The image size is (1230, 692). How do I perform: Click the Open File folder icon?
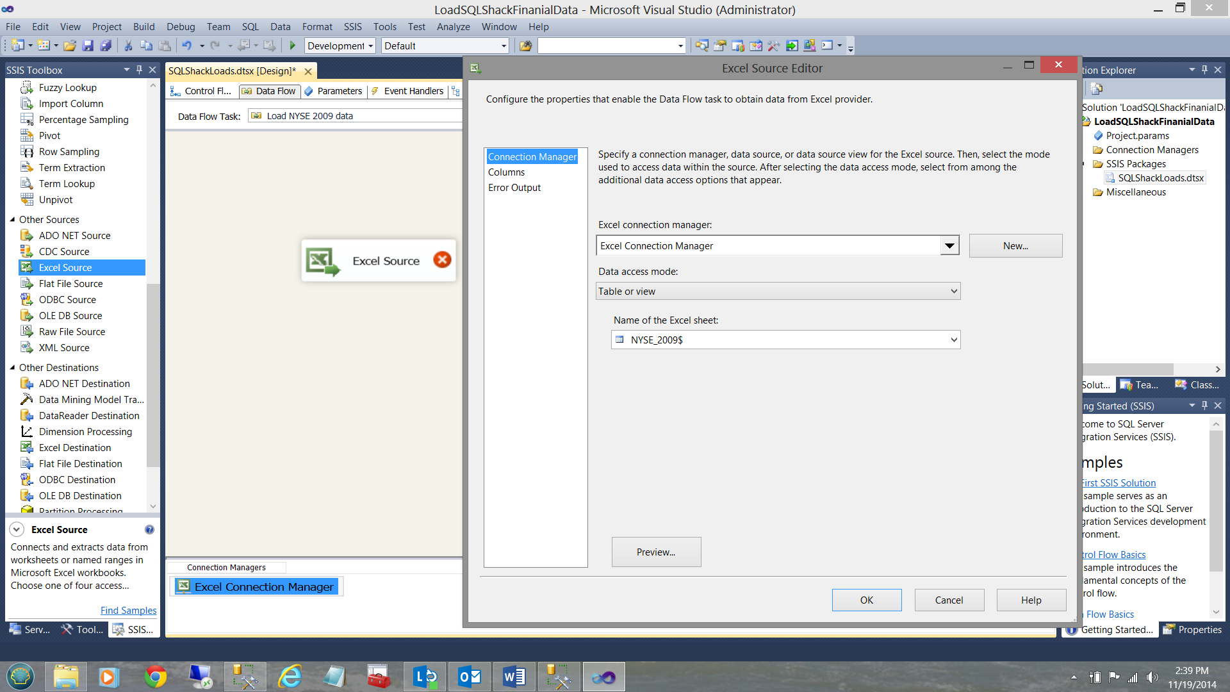70,45
